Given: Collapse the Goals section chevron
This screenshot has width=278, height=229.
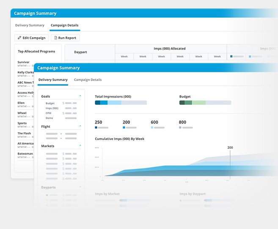Looking at the screenshot, I should tap(80, 96).
